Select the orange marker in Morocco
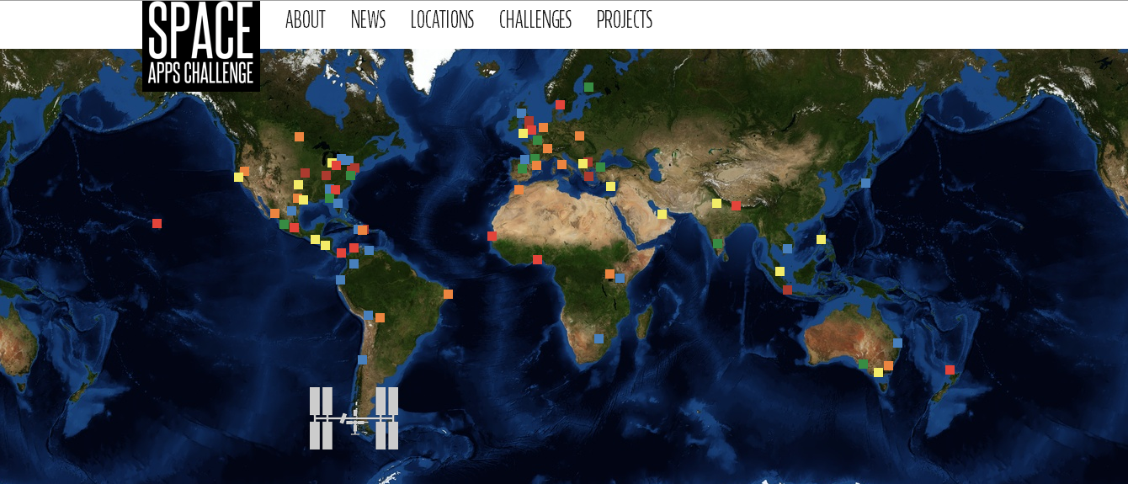The image size is (1128, 484). click(x=519, y=189)
